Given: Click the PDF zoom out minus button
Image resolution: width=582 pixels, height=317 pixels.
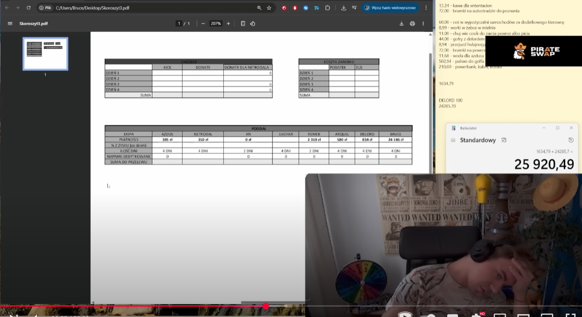Looking at the screenshot, I should point(203,24).
